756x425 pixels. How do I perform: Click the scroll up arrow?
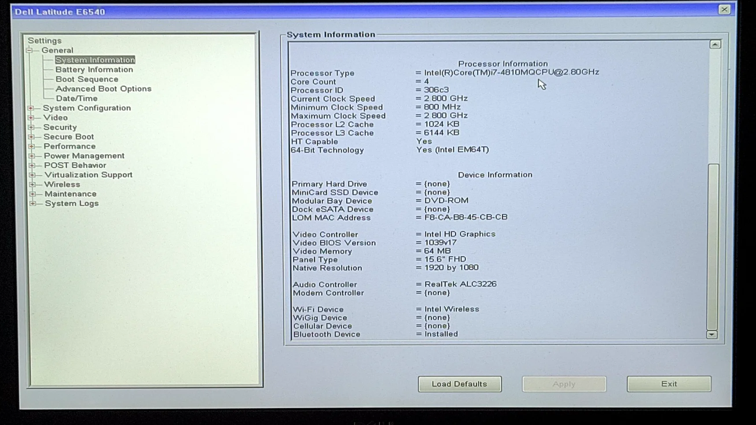click(x=715, y=45)
